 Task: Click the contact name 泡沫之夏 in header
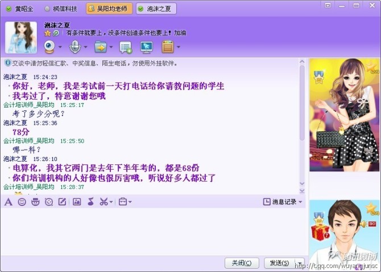pyautogui.click(x=57, y=25)
